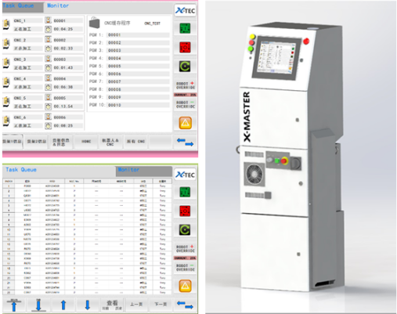The image size is (397, 314).
Task: Click the CNC cached program folder icon
Action: pos(94,23)
